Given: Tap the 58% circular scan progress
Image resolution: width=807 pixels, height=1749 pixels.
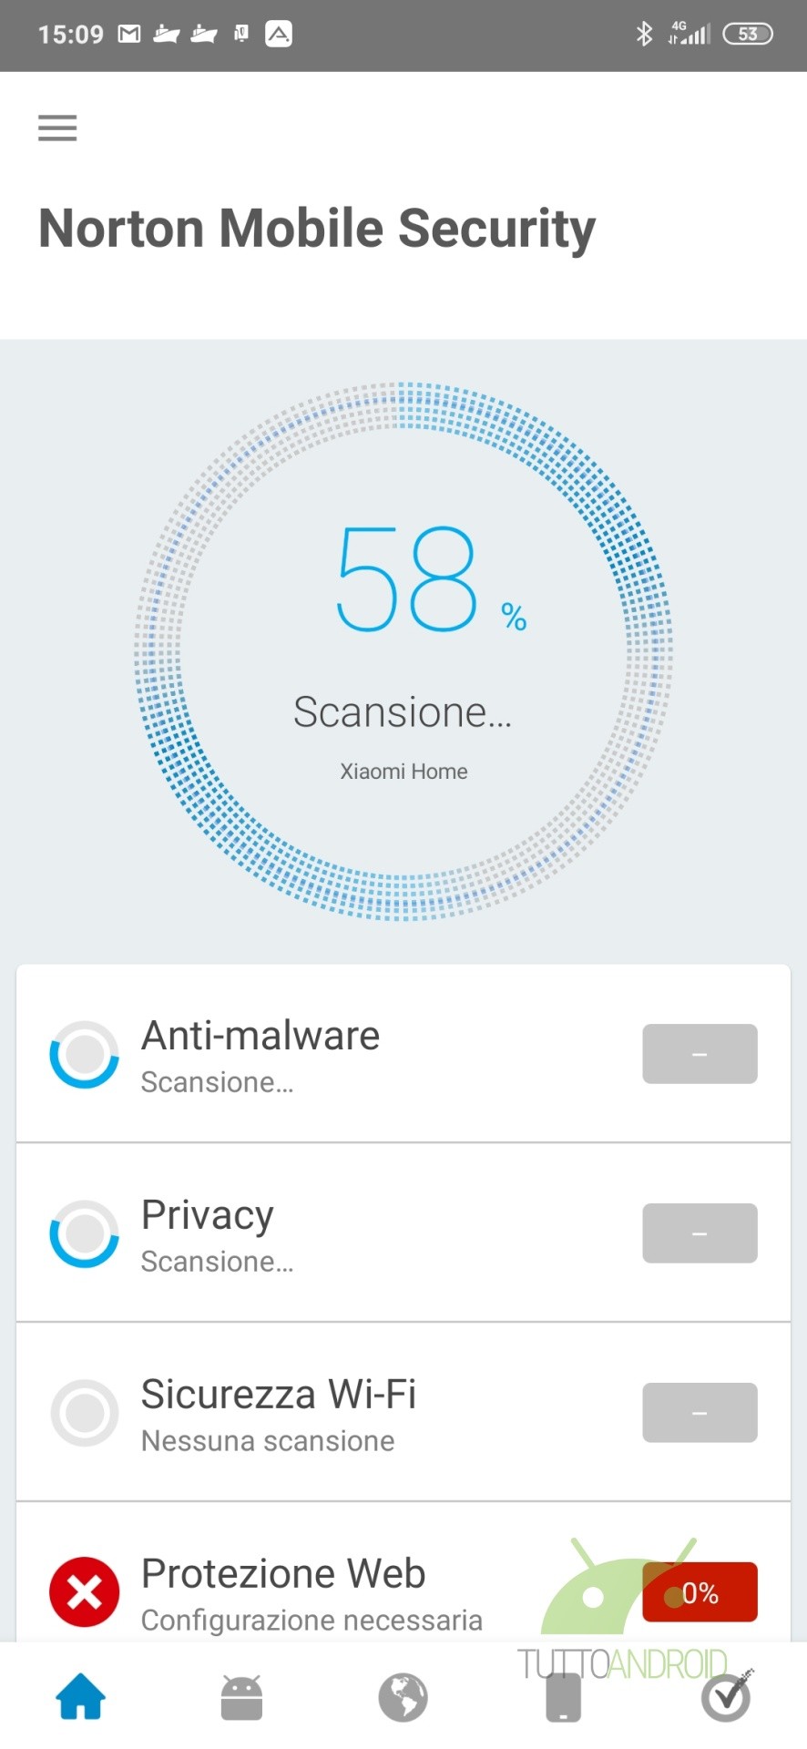Looking at the screenshot, I should (403, 651).
